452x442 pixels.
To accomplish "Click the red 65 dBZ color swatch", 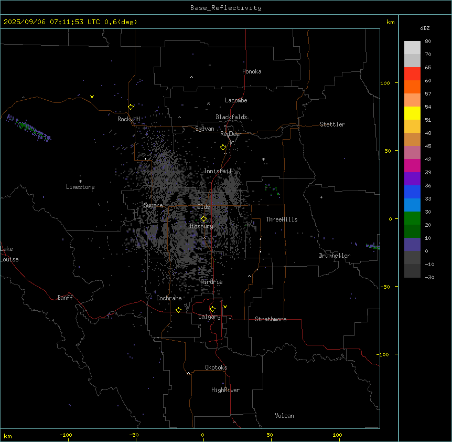I will (x=412, y=73).
